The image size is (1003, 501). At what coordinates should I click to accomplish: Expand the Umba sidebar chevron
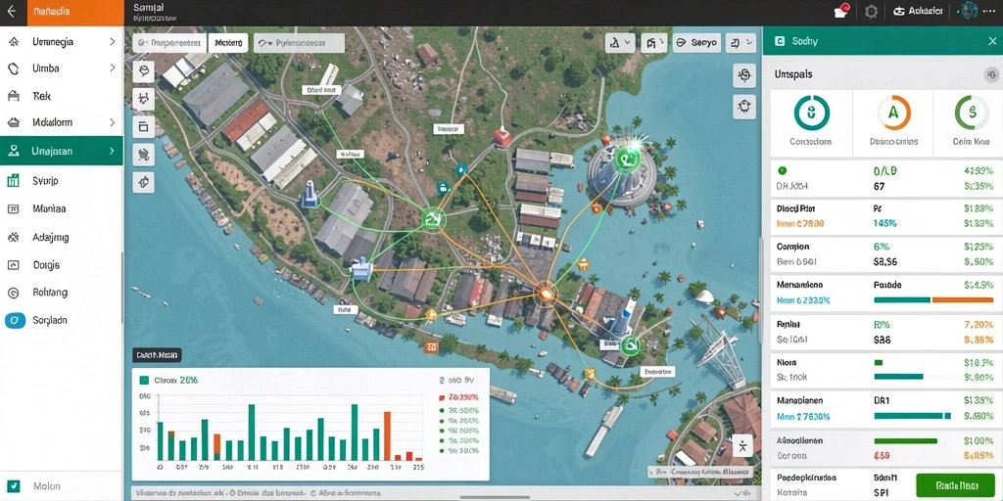tap(112, 68)
